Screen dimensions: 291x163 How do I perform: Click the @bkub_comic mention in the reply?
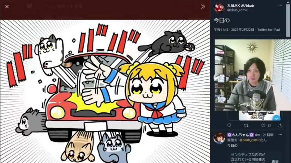[249, 140]
